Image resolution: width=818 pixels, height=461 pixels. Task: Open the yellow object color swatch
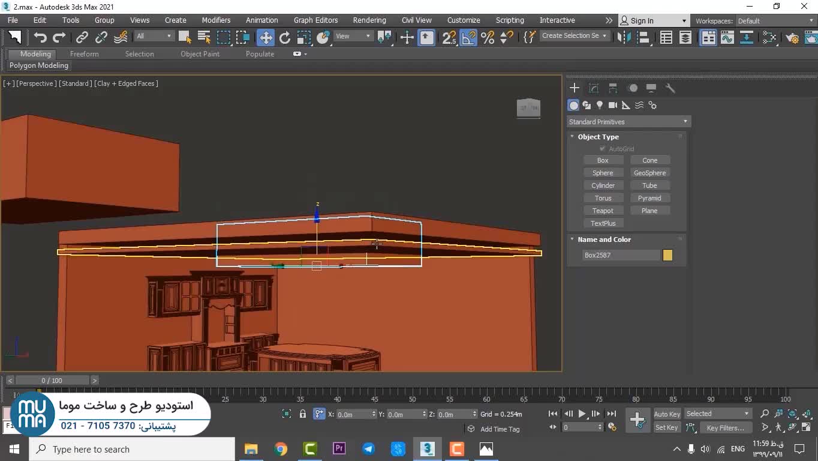(x=667, y=256)
